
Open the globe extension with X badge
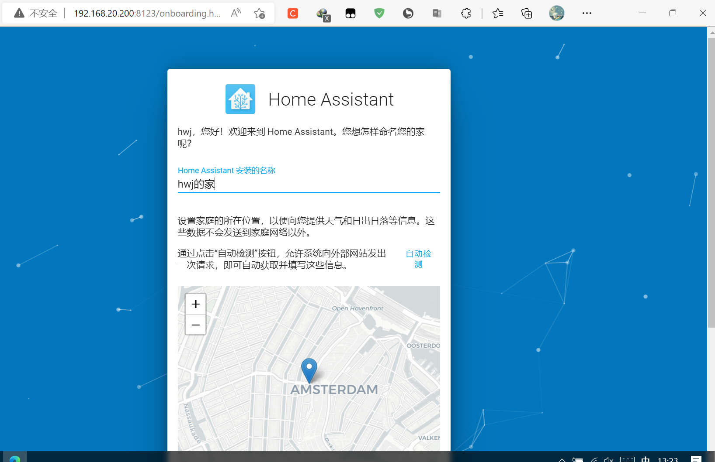click(323, 14)
